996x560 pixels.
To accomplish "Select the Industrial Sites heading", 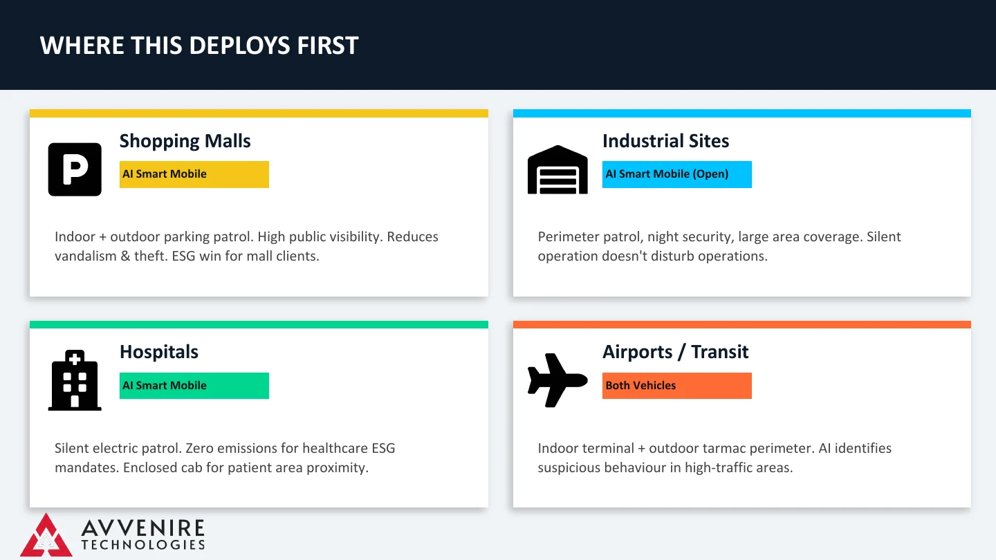I will pyautogui.click(x=666, y=141).
